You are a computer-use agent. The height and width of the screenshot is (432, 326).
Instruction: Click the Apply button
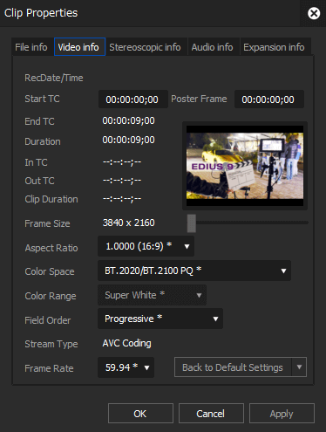pos(282,414)
